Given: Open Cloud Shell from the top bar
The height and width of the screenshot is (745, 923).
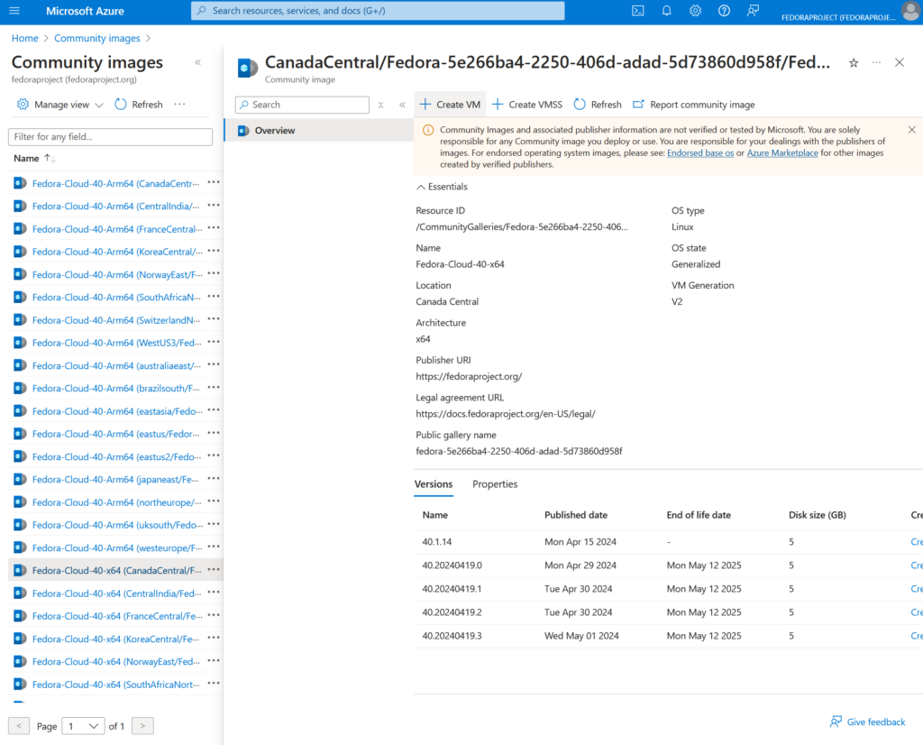Looking at the screenshot, I should (x=637, y=11).
